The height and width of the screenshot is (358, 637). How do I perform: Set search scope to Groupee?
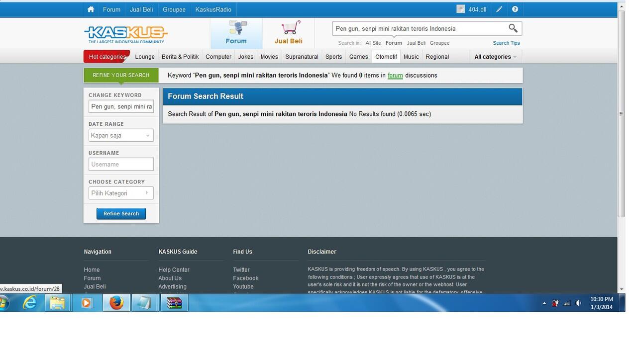(x=439, y=43)
